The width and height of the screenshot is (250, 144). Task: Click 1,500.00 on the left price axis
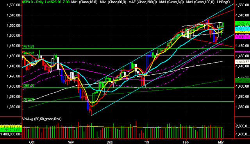(x=13, y=36)
